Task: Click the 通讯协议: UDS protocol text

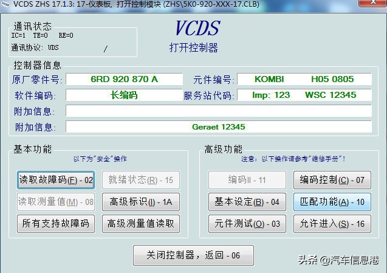Action: (35, 47)
